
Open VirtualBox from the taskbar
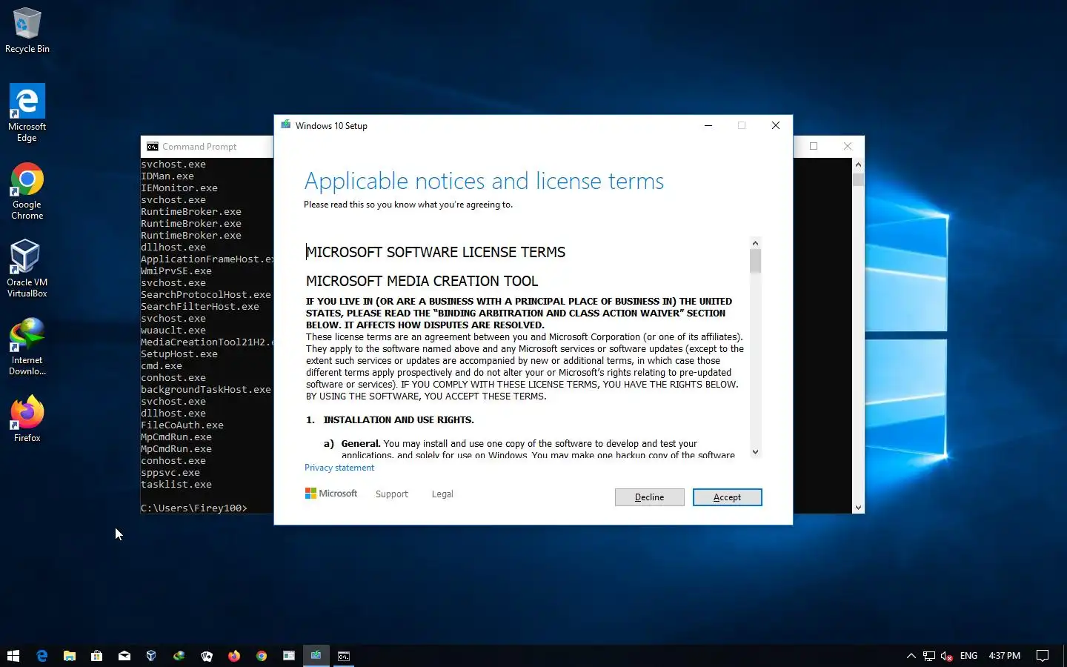[152, 656]
